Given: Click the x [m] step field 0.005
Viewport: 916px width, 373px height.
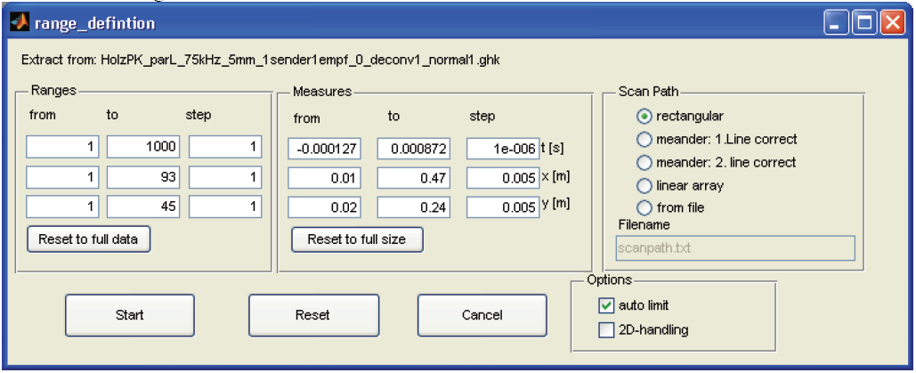Looking at the screenshot, I should pos(502,178).
